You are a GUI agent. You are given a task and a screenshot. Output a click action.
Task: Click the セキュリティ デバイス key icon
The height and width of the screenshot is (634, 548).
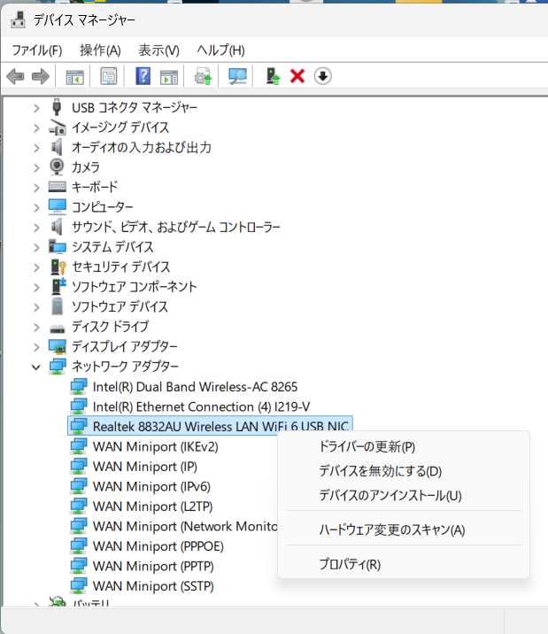pyautogui.click(x=58, y=267)
